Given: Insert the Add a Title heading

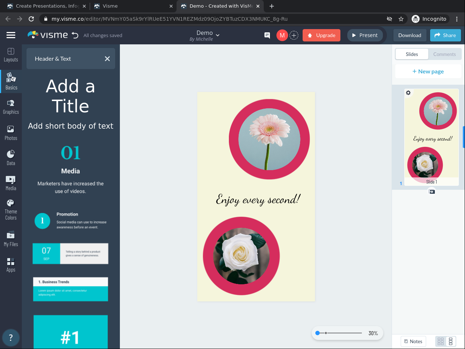Looking at the screenshot, I should (x=70, y=96).
